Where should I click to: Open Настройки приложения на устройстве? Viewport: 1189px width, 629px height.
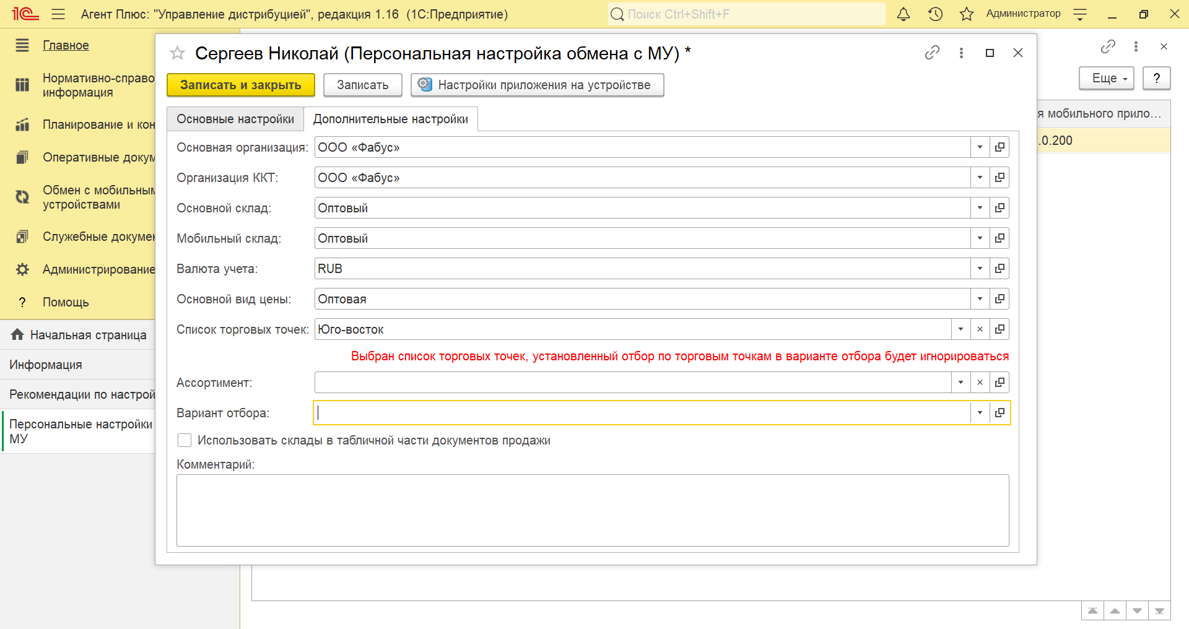point(538,85)
